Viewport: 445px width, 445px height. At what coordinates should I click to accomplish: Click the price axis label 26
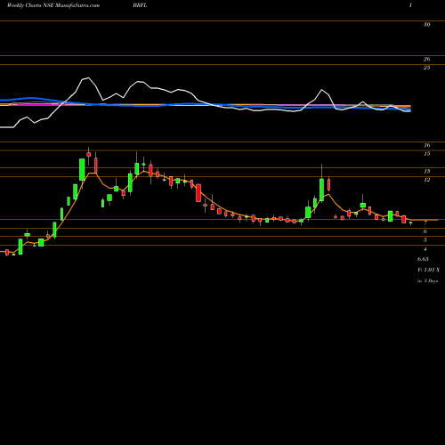pyautogui.click(x=426, y=60)
